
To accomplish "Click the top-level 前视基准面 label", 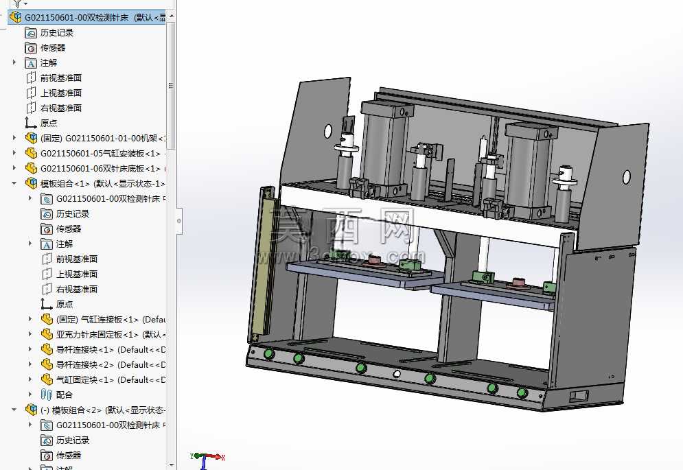I will (x=61, y=78).
